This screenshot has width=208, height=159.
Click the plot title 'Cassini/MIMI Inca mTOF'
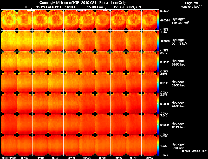coord(59,3)
